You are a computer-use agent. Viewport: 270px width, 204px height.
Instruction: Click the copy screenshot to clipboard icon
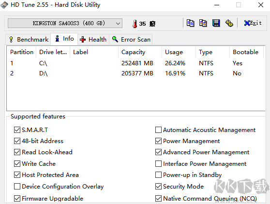click(203, 23)
